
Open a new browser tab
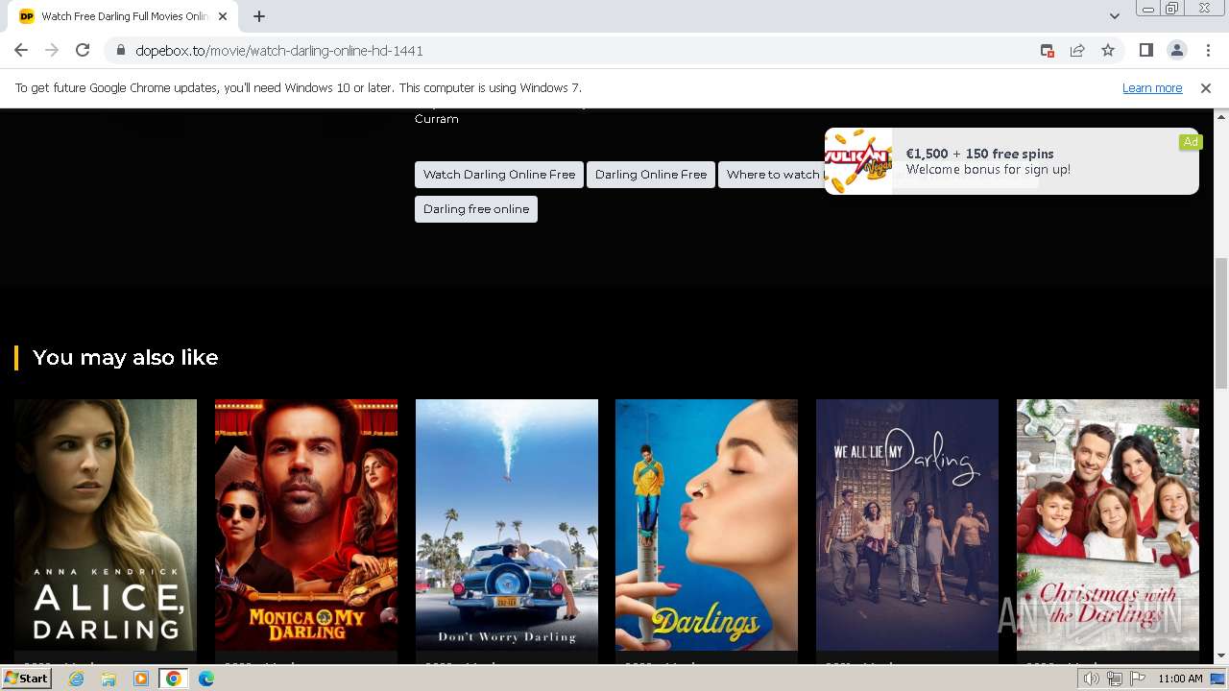click(259, 16)
